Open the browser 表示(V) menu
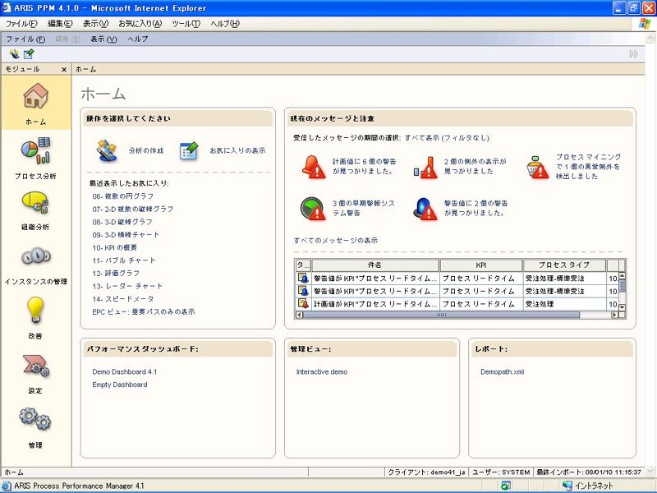 click(95, 24)
